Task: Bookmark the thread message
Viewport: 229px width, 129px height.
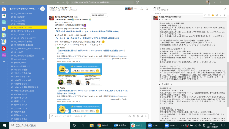Action: [221, 15]
